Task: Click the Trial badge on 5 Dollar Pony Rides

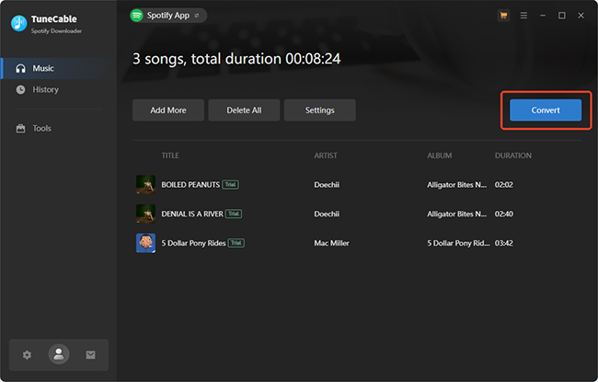Action: click(x=236, y=243)
